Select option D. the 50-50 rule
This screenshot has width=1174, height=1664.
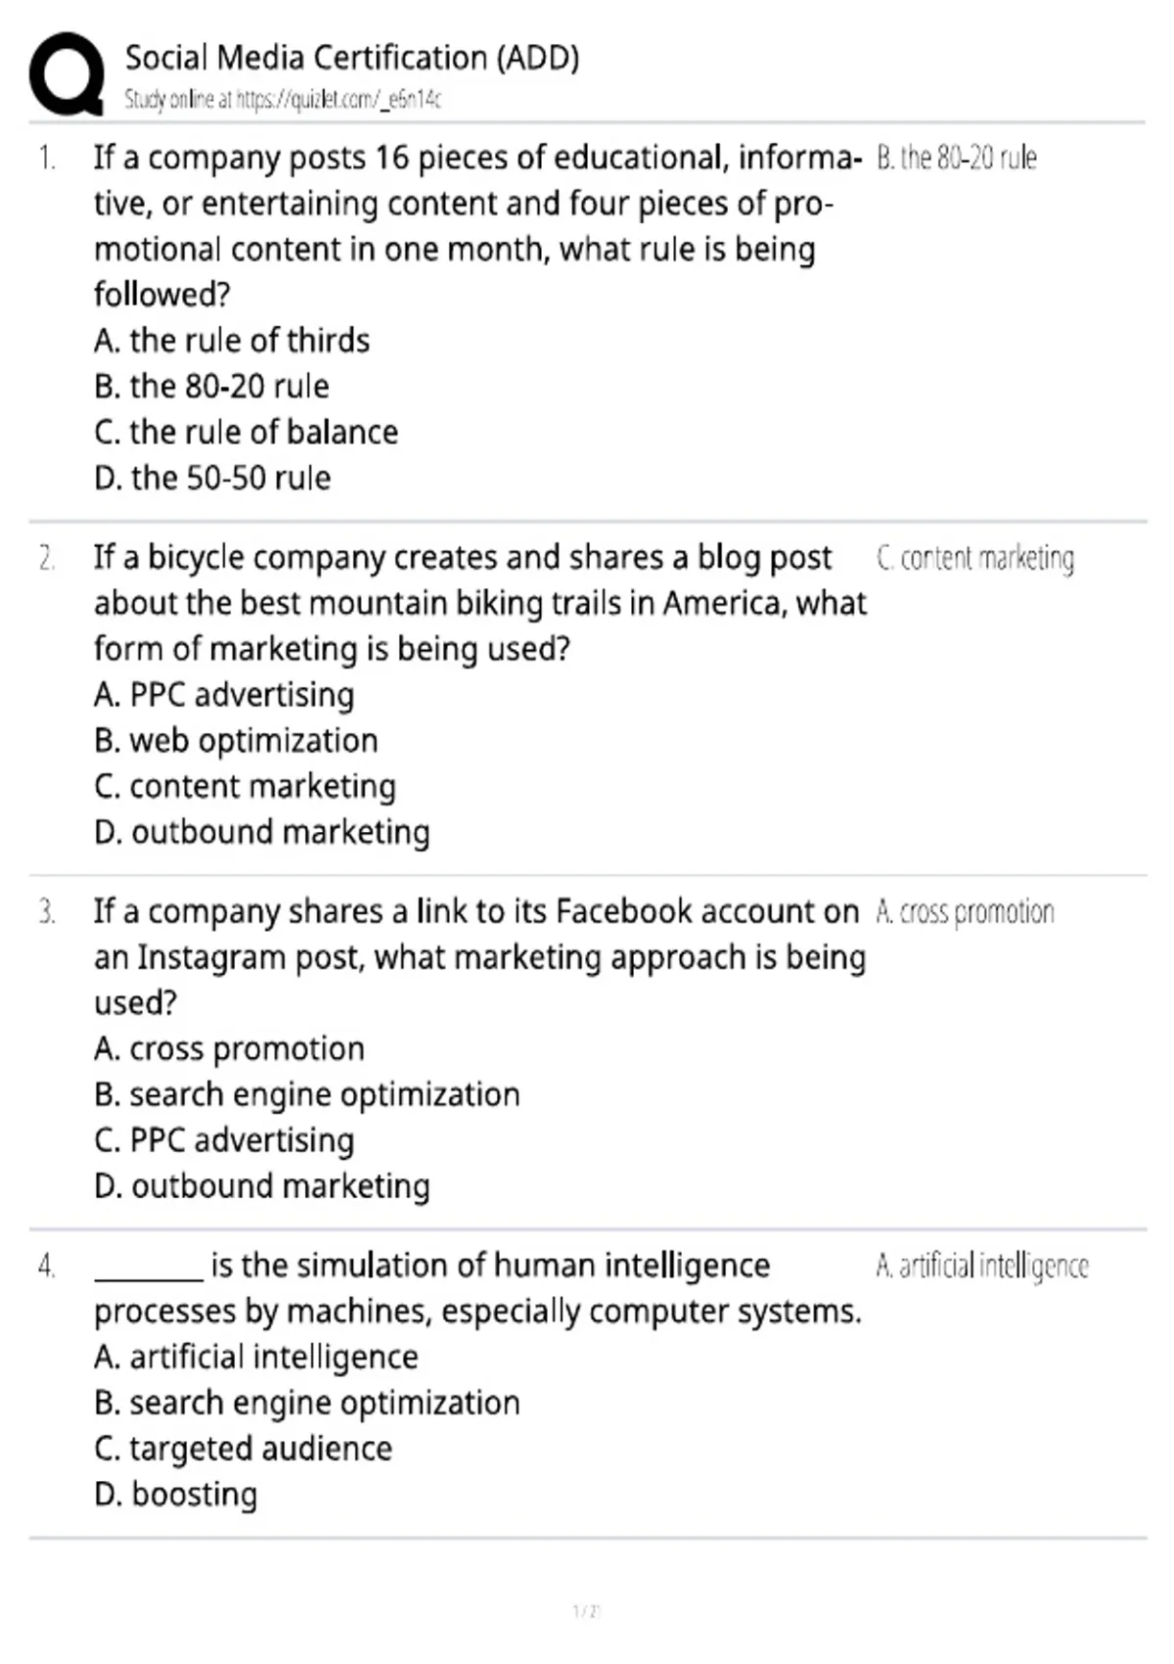[212, 478]
